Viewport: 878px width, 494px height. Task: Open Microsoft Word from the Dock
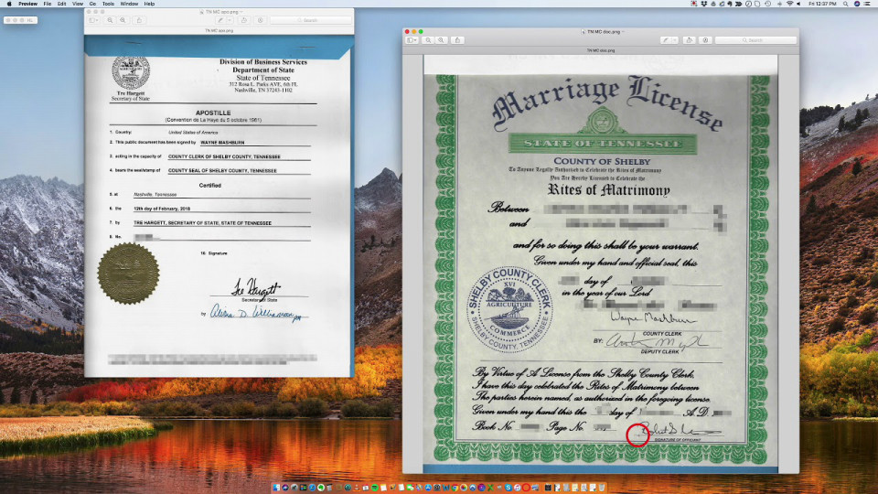[446, 488]
